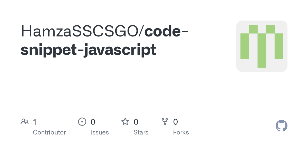Viewport: 308px width, 154px height.
Task: Click the Stars star icon
Action: coord(125,121)
